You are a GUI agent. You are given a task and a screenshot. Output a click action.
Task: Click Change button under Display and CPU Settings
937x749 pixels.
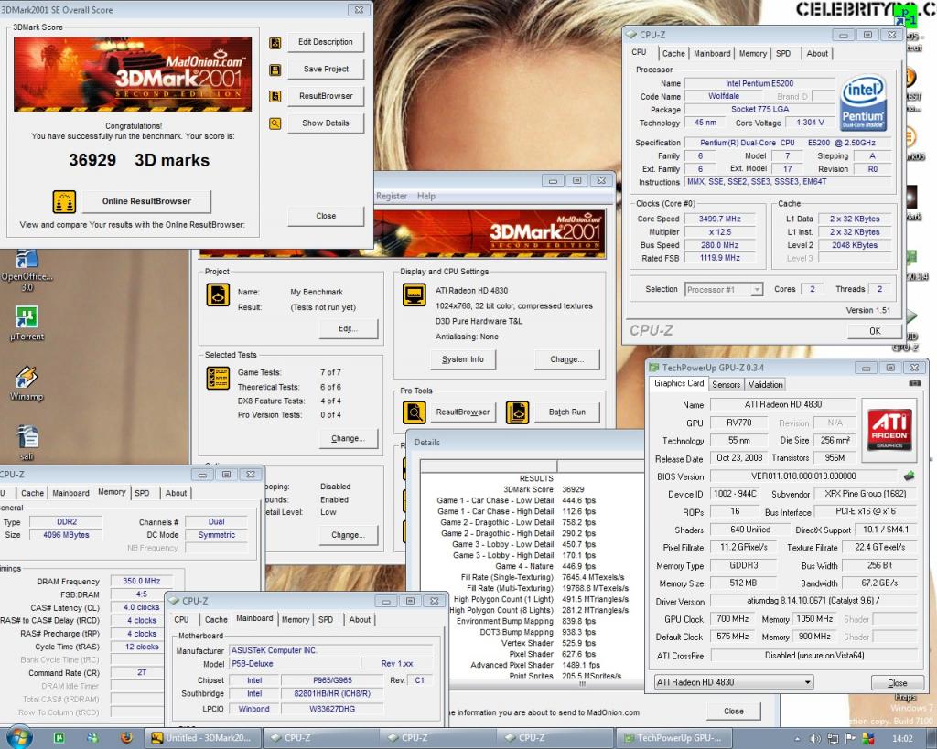click(566, 359)
